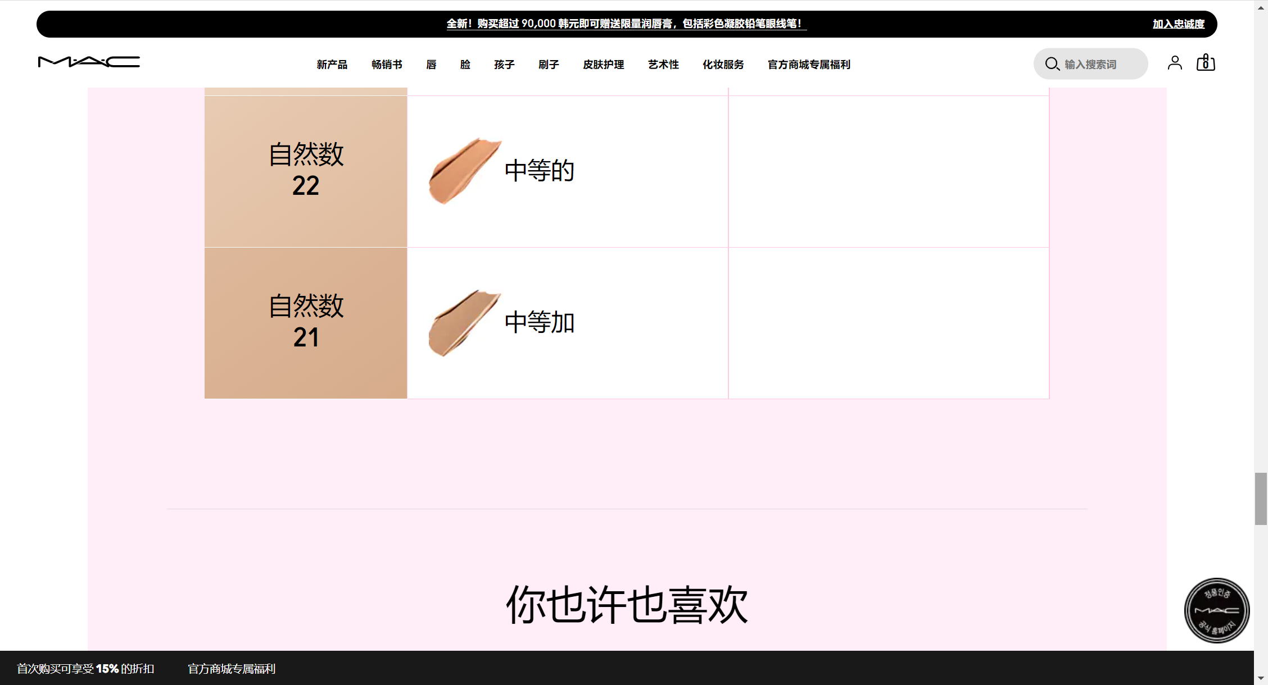
Task: Open 官方商城专属福利 in top navigation
Action: pos(809,65)
